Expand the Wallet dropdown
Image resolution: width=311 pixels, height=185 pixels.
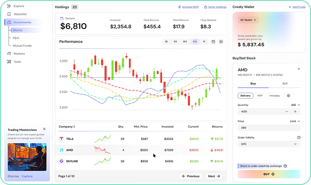pos(248,20)
